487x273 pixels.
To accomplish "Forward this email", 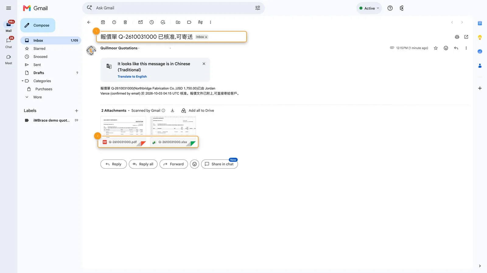I will click(x=173, y=164).
